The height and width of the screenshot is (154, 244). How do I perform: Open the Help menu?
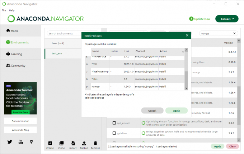[x=12, y=10]
